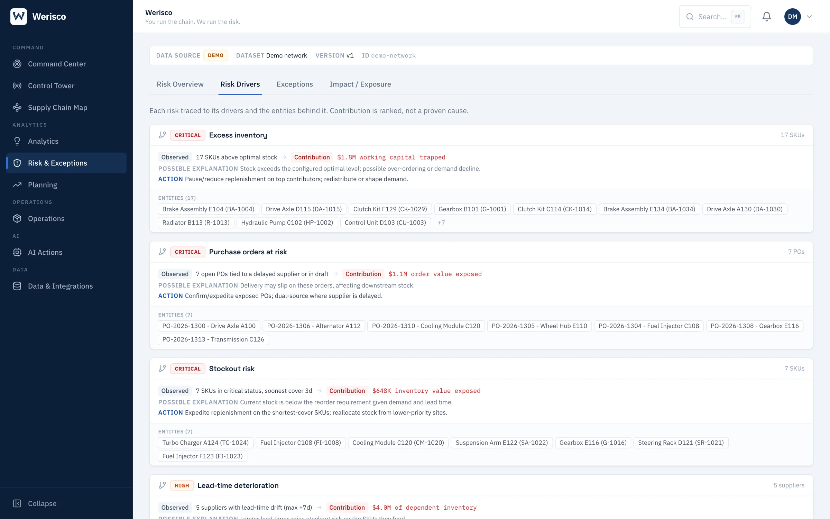Open Data & Integrations
The width and height of the screenshot is (830, 519).
(66, 286)
